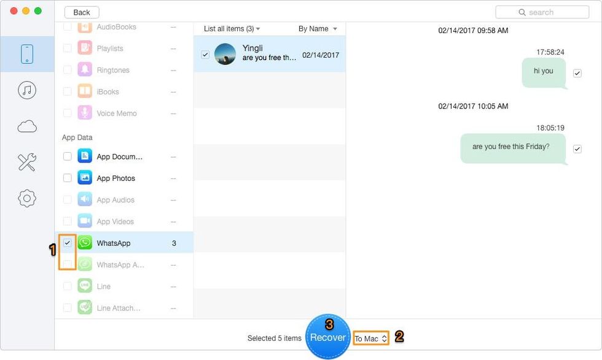Switch to the device management tab
This screenshot has height=360, width=602.
tap(27, 53)
